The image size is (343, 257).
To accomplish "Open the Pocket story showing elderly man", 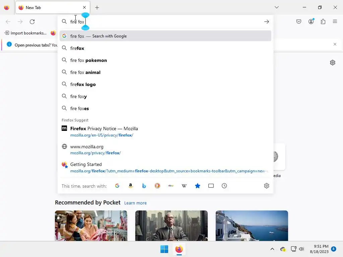I will [171, 226].
